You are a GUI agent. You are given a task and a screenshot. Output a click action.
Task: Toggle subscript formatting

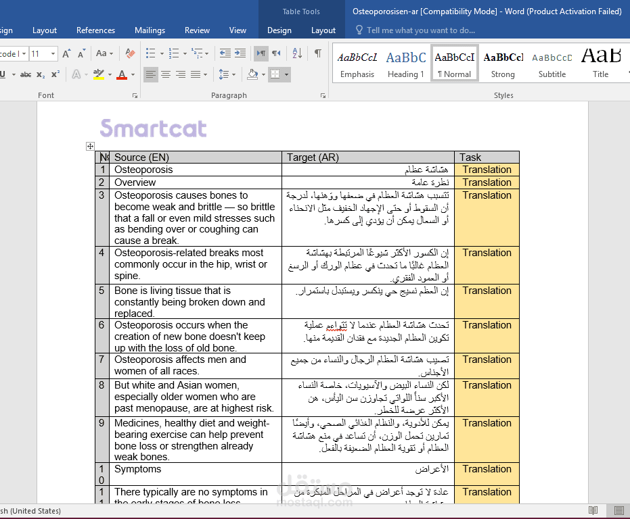click(x=41, y=74)
